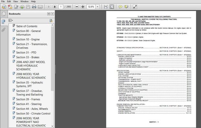Click bookmark icon beside Section 33 - Brakes
The image size is (201, 128).
click(14, 57)
